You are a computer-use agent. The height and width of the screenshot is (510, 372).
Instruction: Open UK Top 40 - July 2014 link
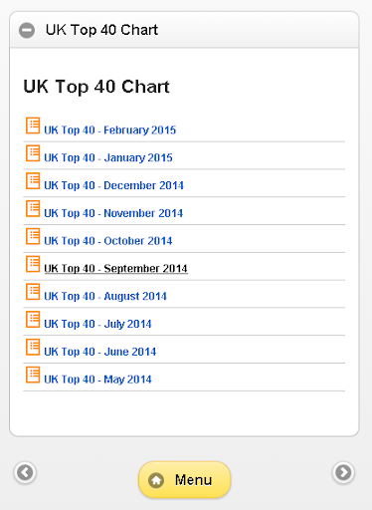click(x=97, y=324)
